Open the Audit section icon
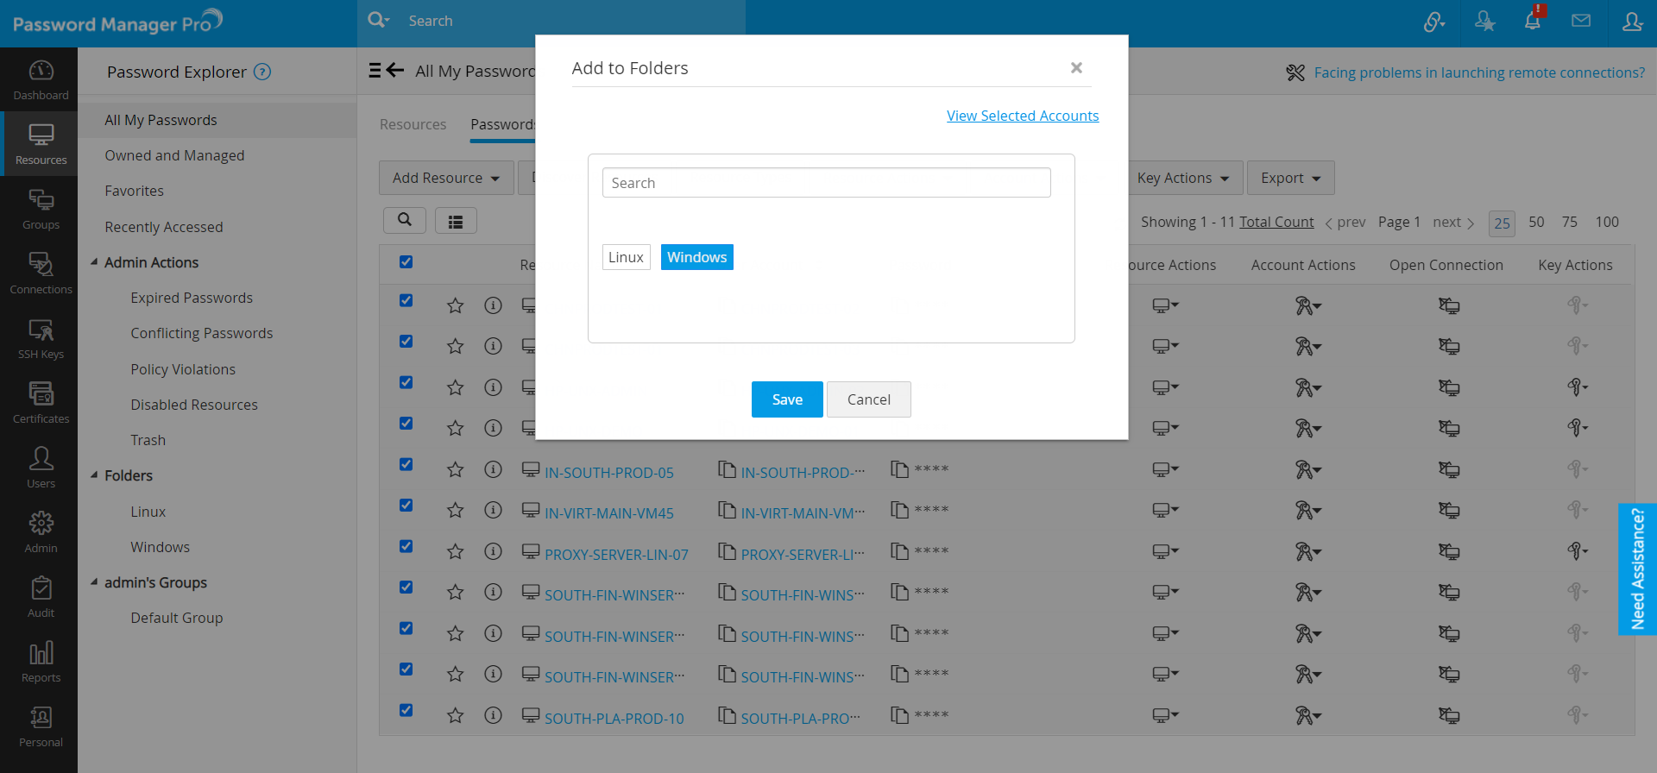Image resolution: width=1657 pixels, height=773 pixels. click(41, 597)
